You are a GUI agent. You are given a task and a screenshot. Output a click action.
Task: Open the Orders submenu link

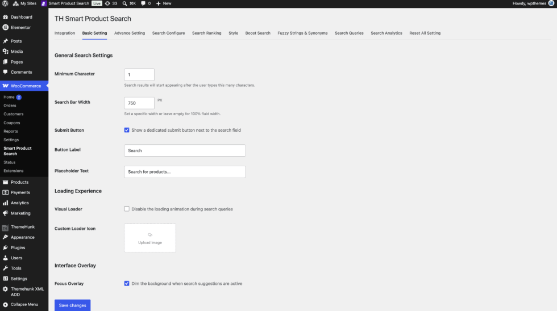click(x=10, y=106)
